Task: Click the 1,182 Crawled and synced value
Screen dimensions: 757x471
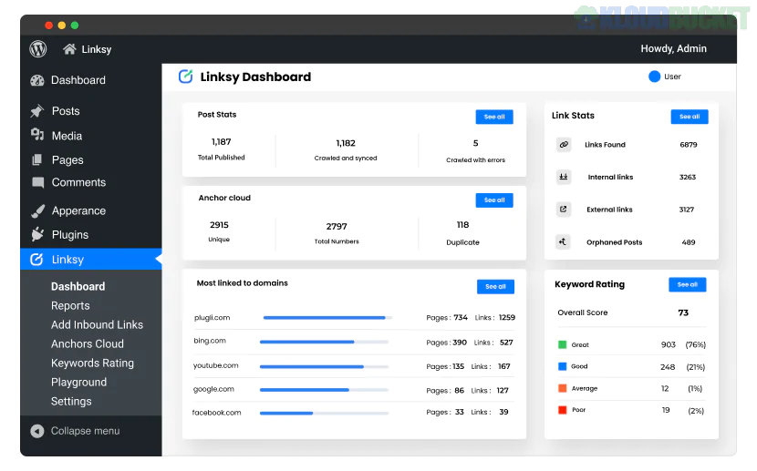Action: click(346, 143)
